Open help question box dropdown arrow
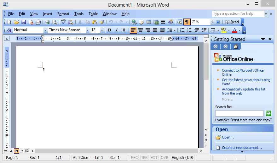Image resolution: width=277 pixels, height=163 pixels. pyautogui.click(x=266, y=14)
